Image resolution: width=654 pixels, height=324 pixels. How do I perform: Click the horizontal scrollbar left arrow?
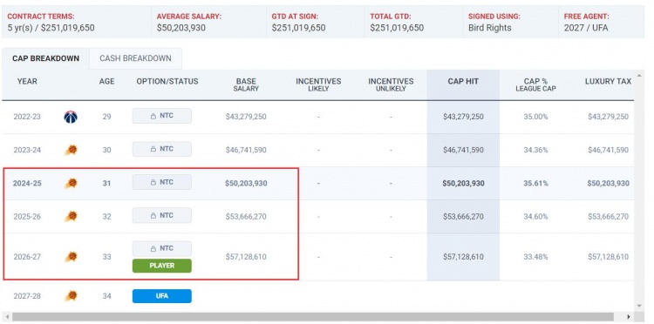pos(6,317)
